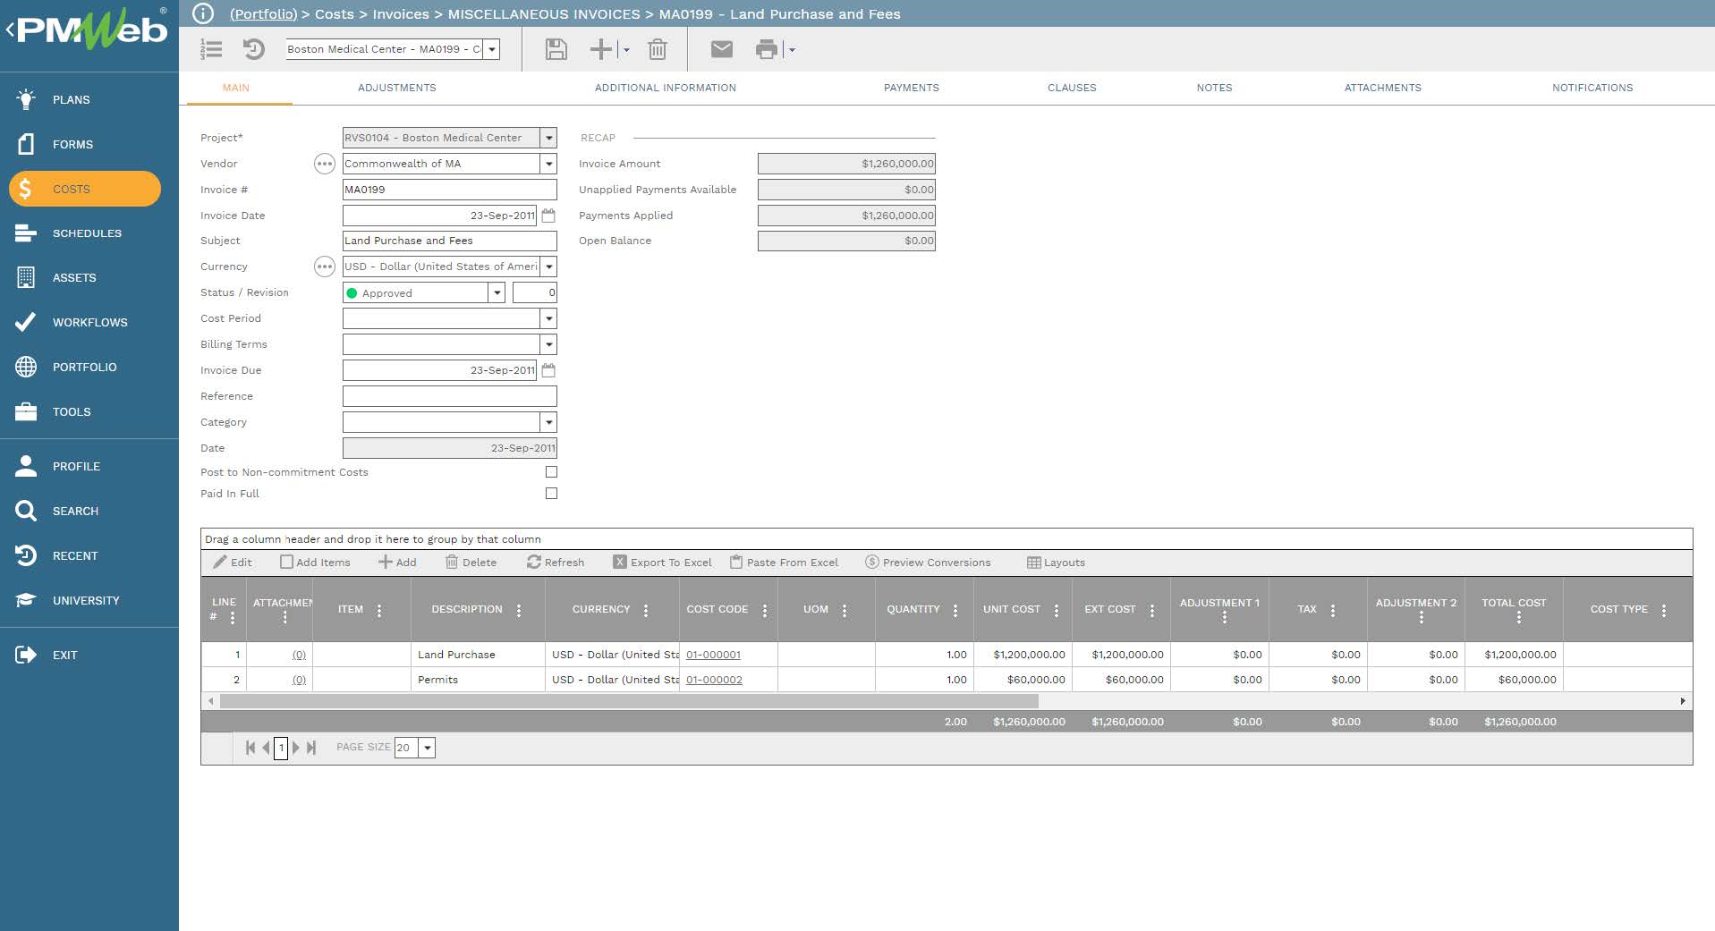Expand the Currency dropdown arrow

549,267
